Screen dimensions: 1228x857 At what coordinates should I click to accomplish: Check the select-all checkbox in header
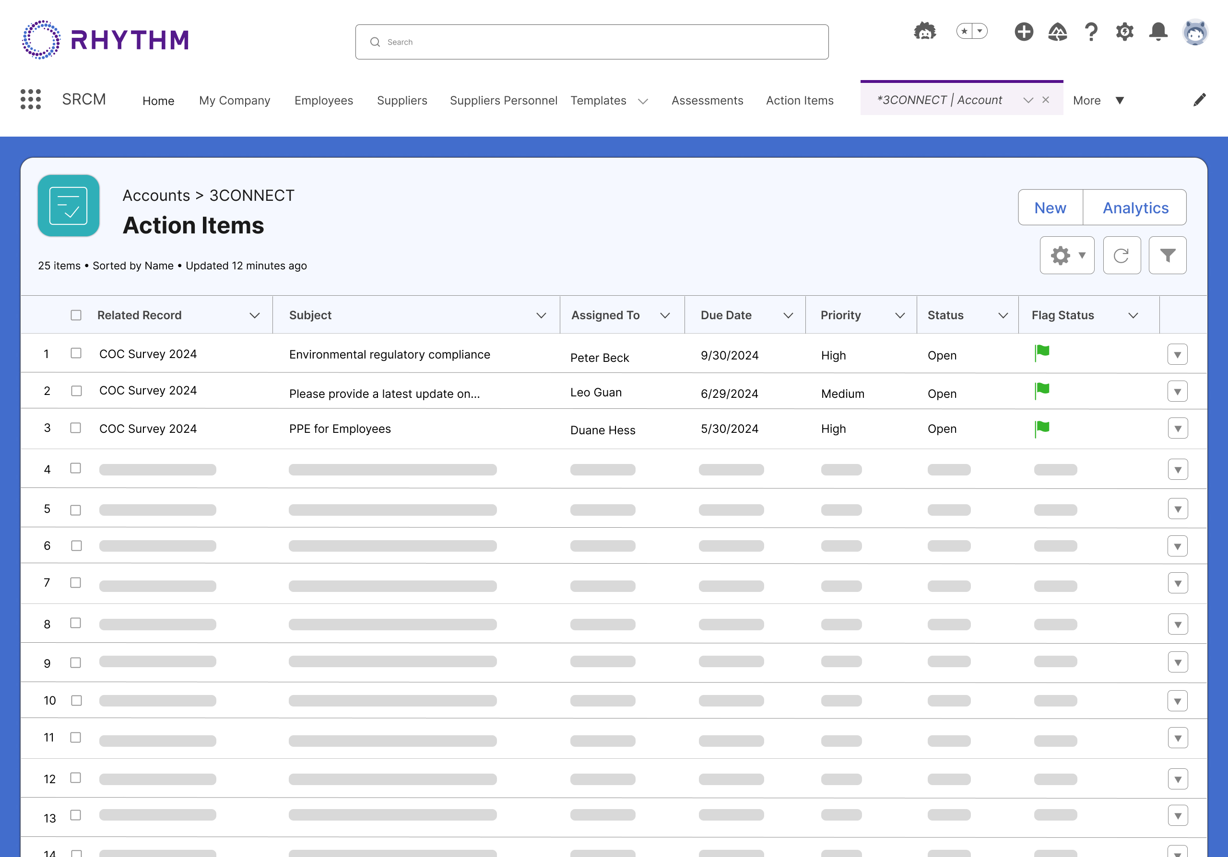[x=76, y=315]
